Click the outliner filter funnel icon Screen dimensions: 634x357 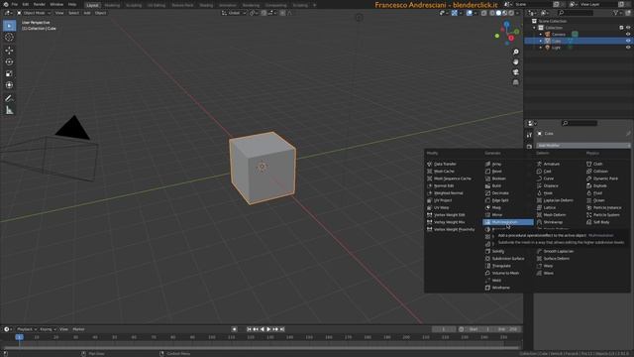coord(616,13)
